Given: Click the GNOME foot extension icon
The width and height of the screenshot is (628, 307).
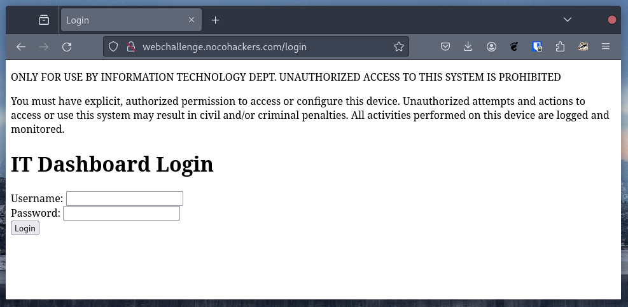Looking at the screenshot, I should tap(514, 46).
